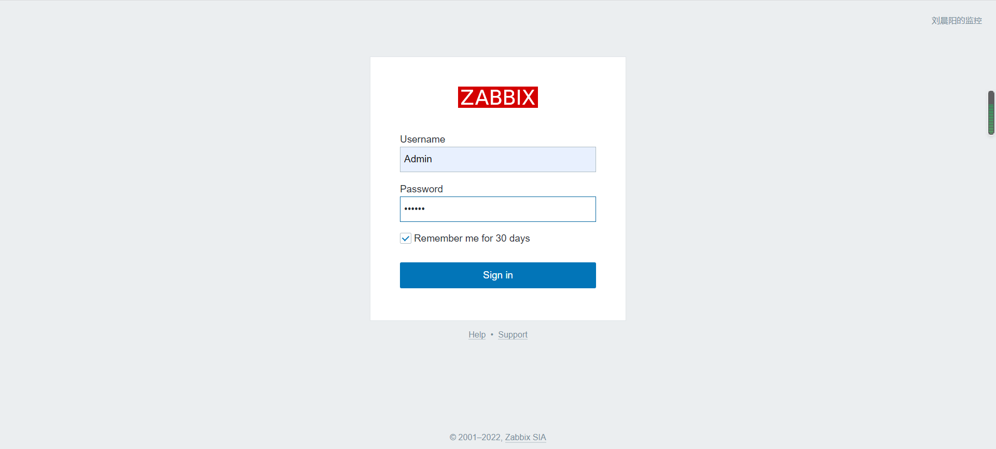Click the checkmark box beside Remember me
The width and height of the screenshot is (996, 449).
click(406, 238)
